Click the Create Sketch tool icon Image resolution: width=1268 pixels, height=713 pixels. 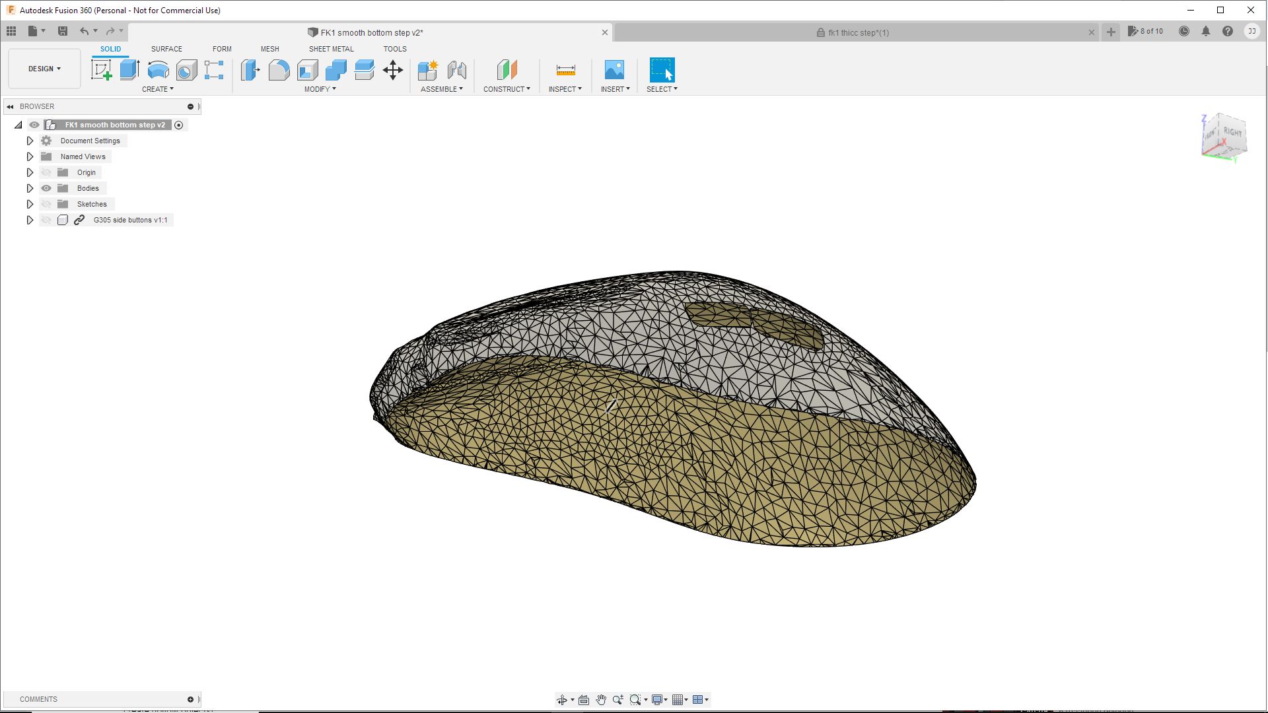click(101, 69)
